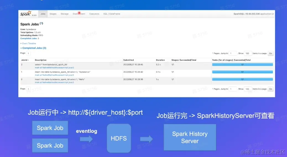Click the Stages: Succeeded/Total column header
287x157 pixels.
(184, 60)
